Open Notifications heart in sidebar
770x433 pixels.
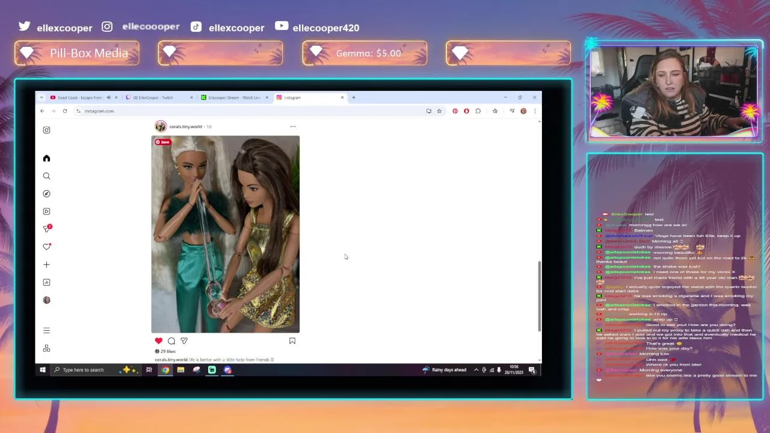46,247
